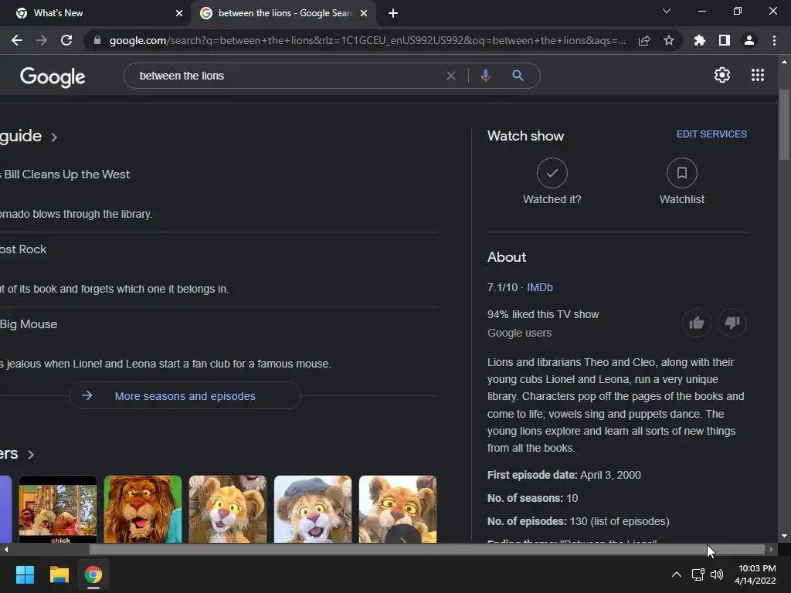Go back to the previous page

(17, 40)
